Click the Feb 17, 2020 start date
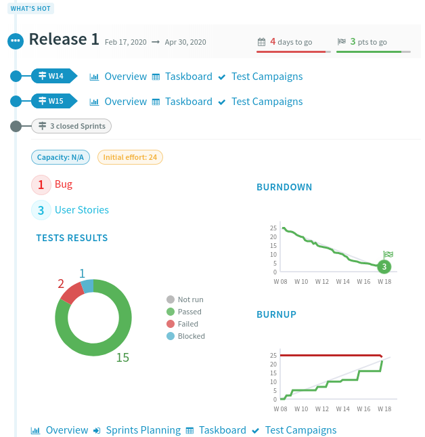Viewport: 425px width, 437px height. (125, 42)
